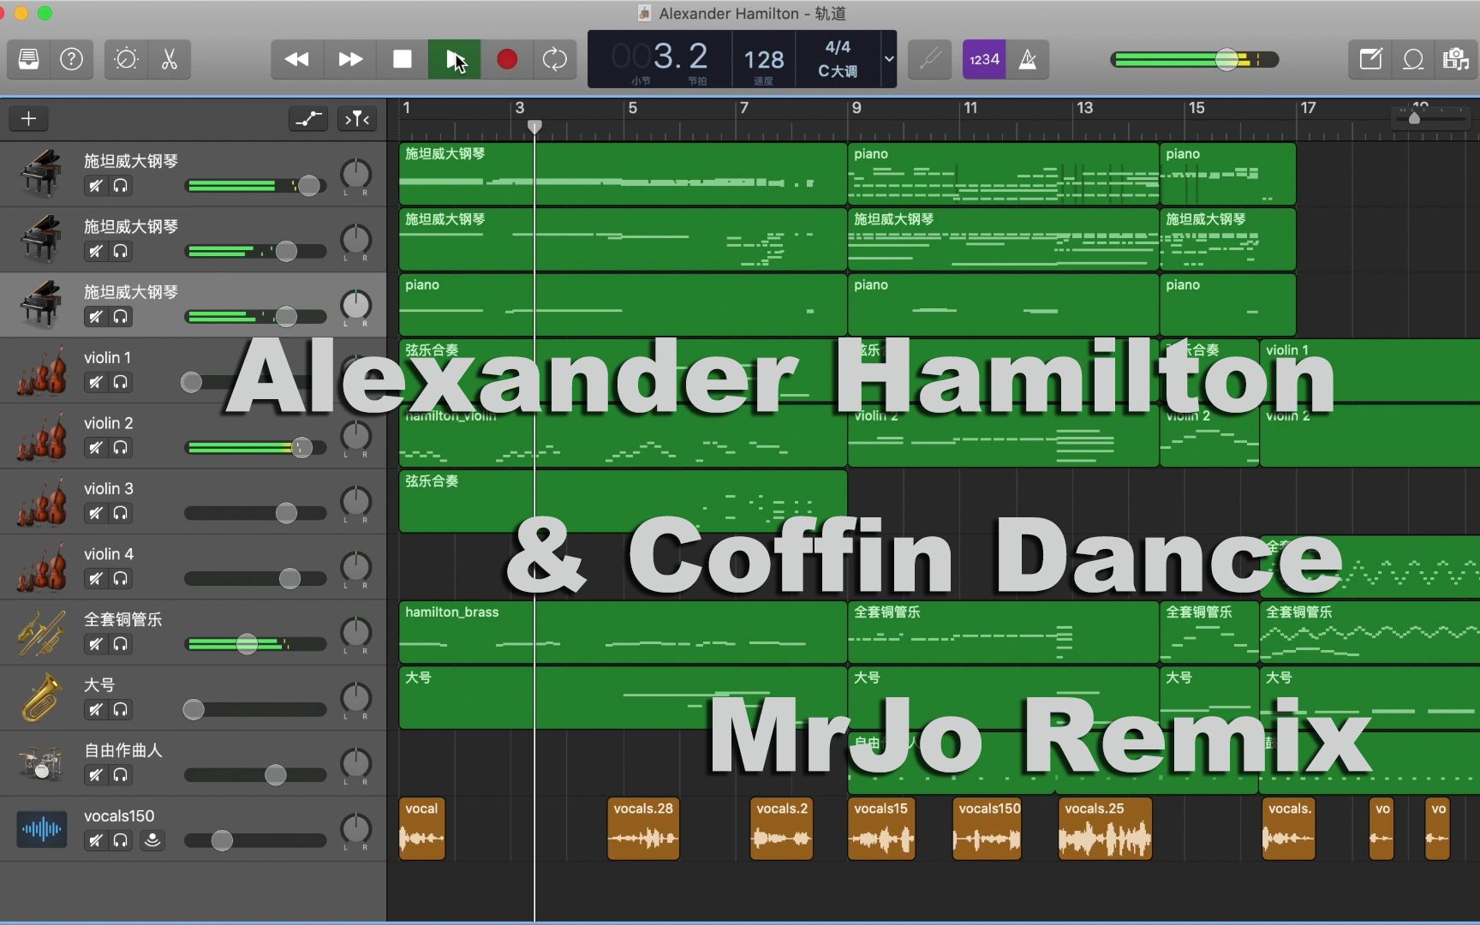The image size is (1480, 925).
Task: Select the first 施坦威大钢琴 piano icon
Action: pos(41,173)
